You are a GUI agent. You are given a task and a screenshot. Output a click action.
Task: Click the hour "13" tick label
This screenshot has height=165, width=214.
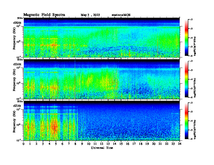pyautogui.click(x=108, y=144)
